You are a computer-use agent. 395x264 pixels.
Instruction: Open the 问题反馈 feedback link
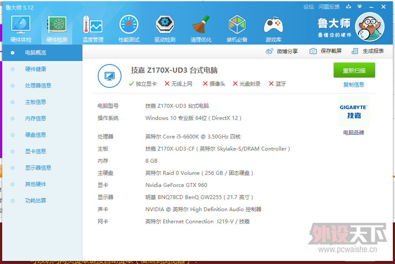329,7
